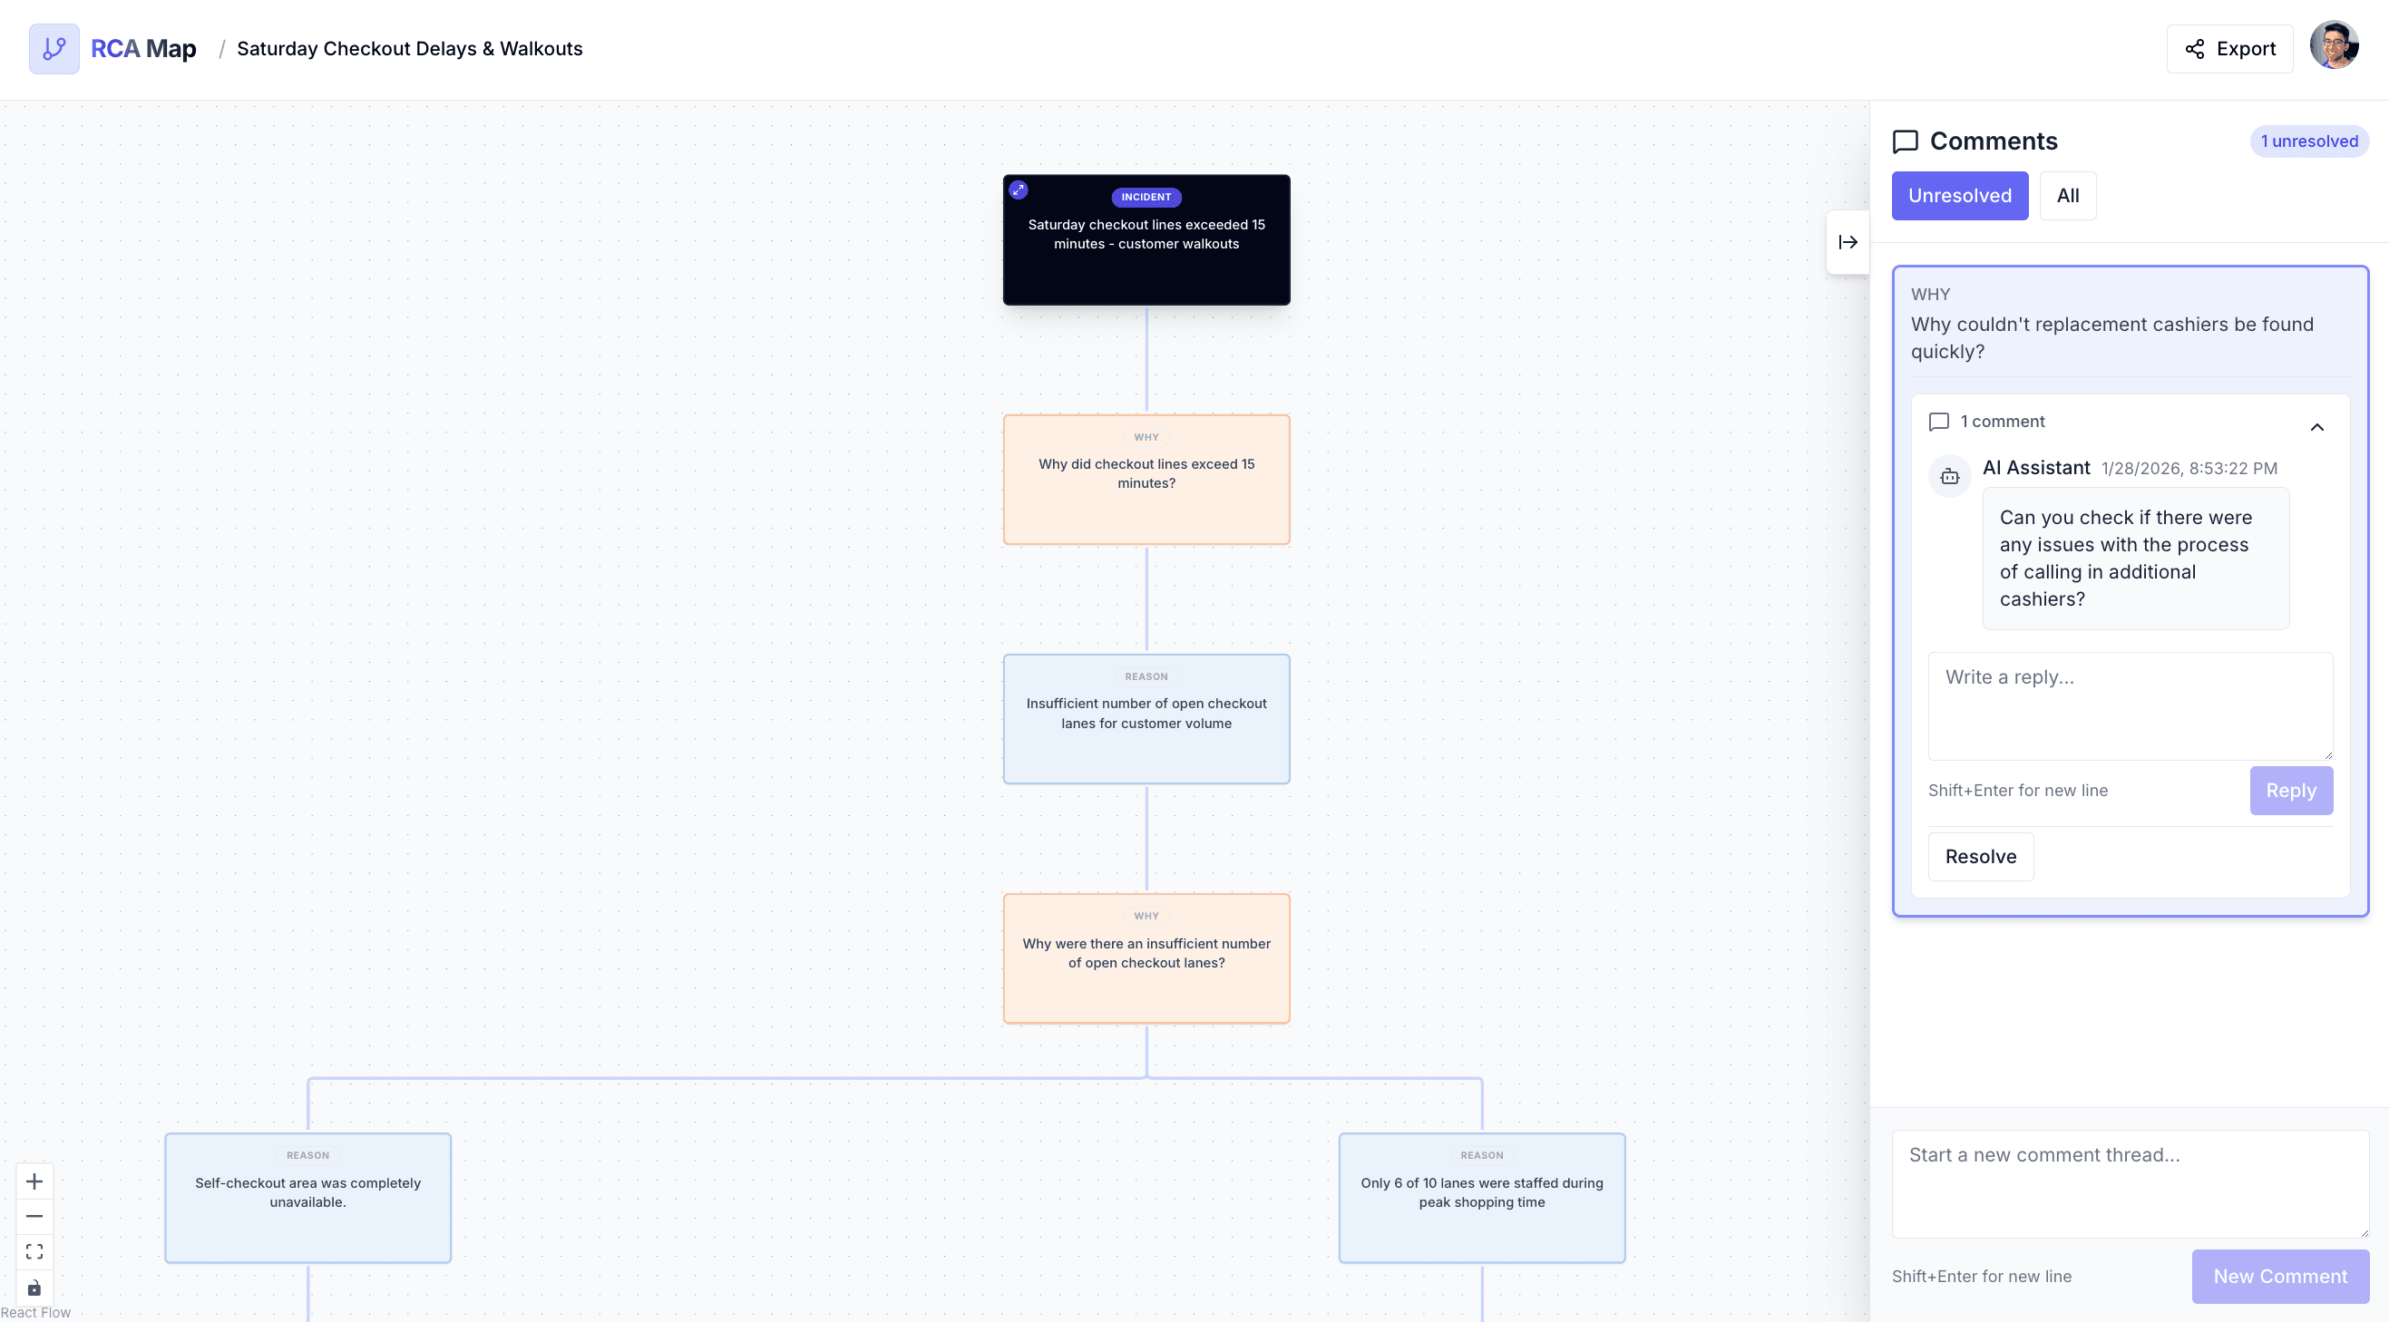Image resolution: width=2389 pixels, height=1322 pixels.
Task: Fit the flow view to screen
Action: click(34, 1251)
